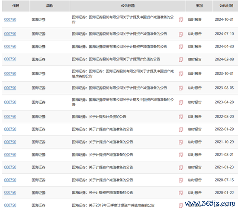
Task: Open PDF icon for 2023-10-31 announcement
Action: tap(181, 74)
